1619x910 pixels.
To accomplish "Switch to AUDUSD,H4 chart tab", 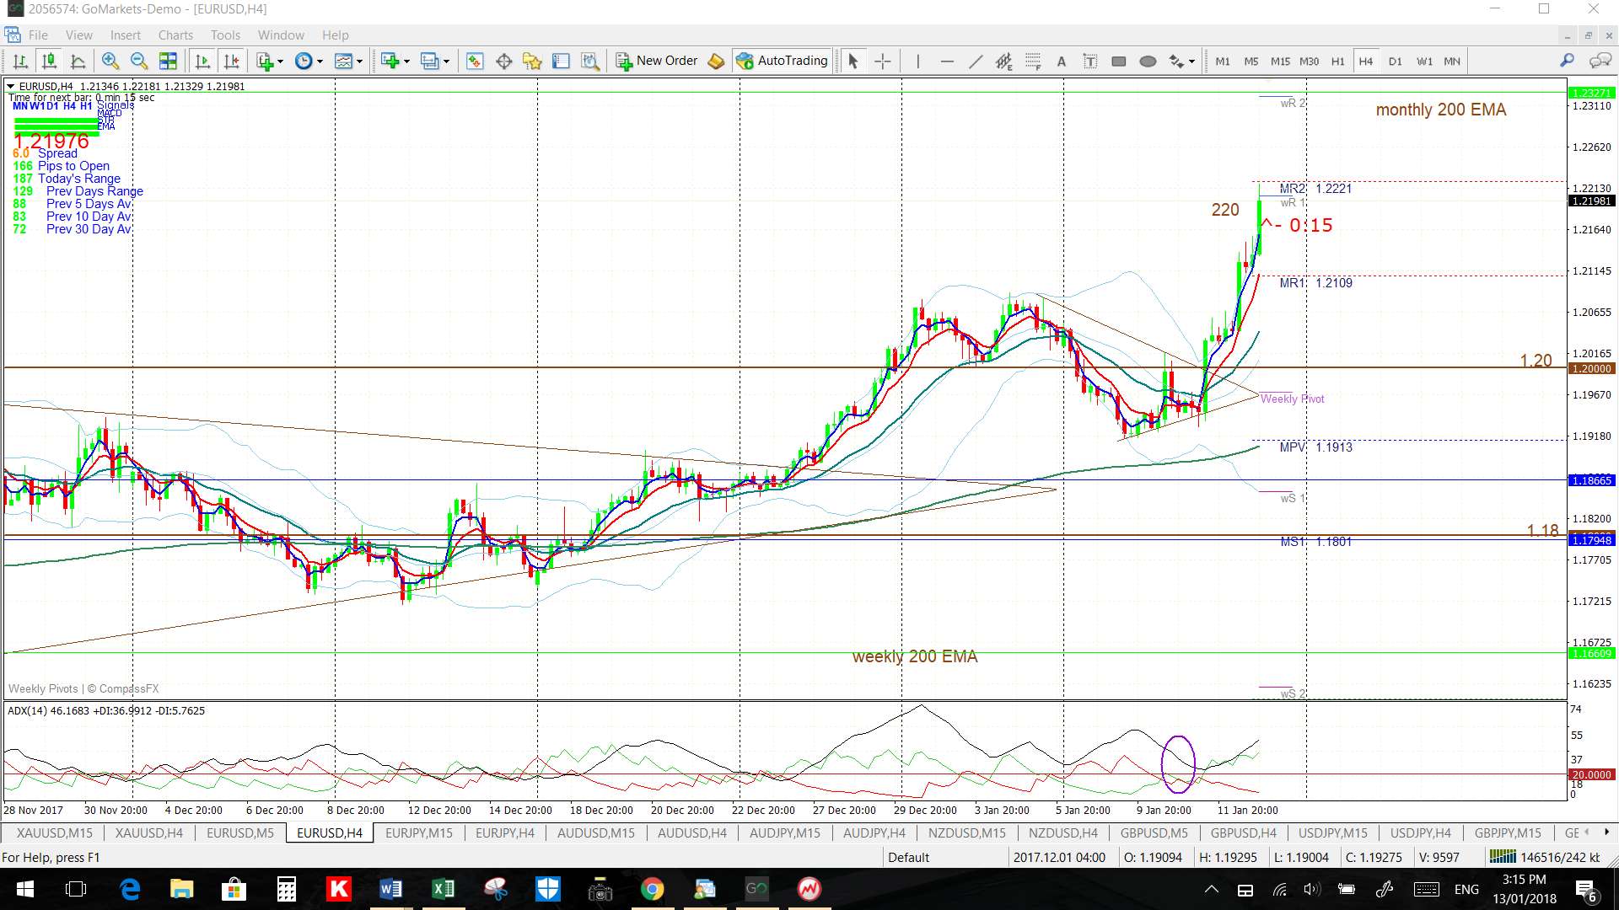I will pyautogui.click(x=691, y=832).
